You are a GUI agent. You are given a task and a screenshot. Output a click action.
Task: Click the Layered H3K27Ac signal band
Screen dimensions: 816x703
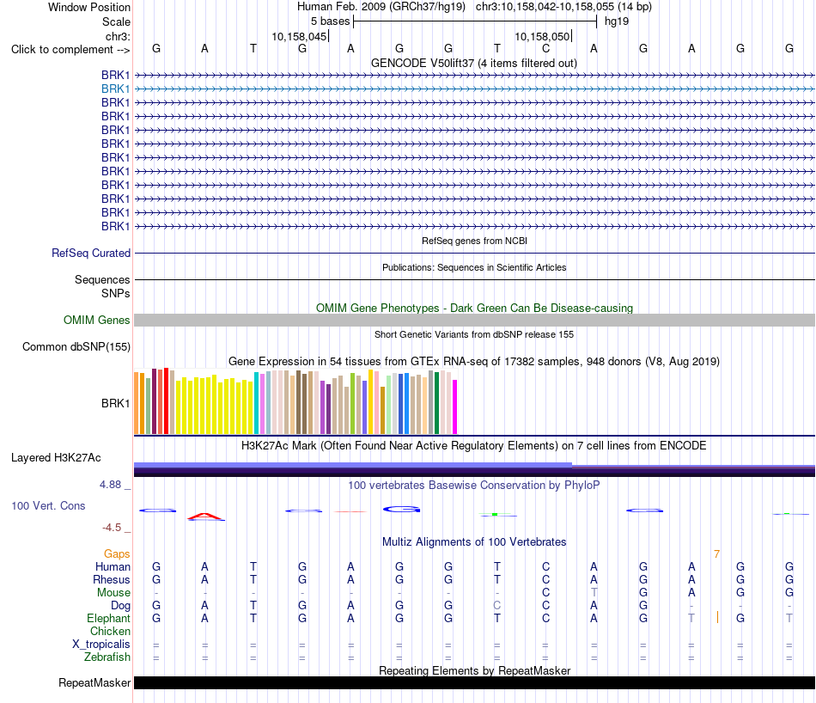tap(474, 469)
